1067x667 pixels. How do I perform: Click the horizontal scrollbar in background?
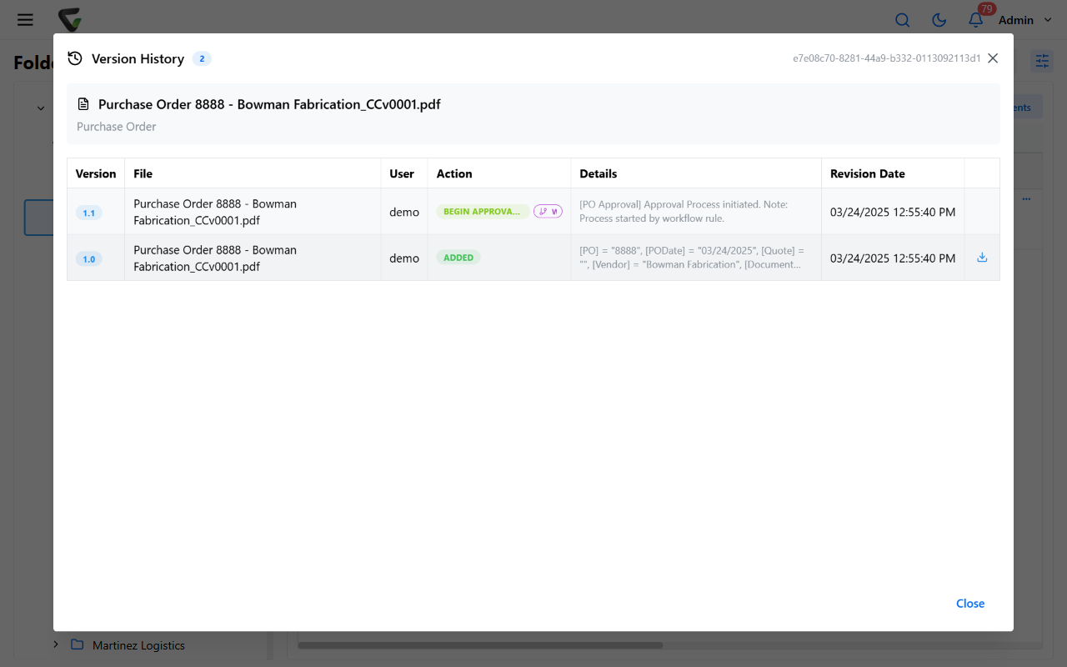pos(480,645)
